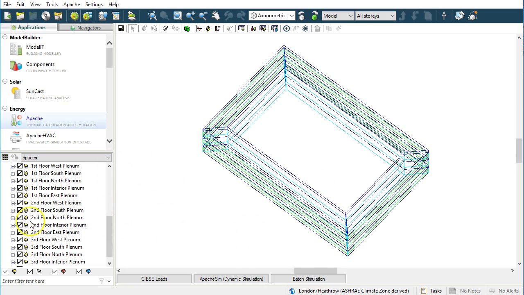Open the Axonometric view dropdown
The width and height of the screenshot is (524, 295).
(x=272, y=16)
